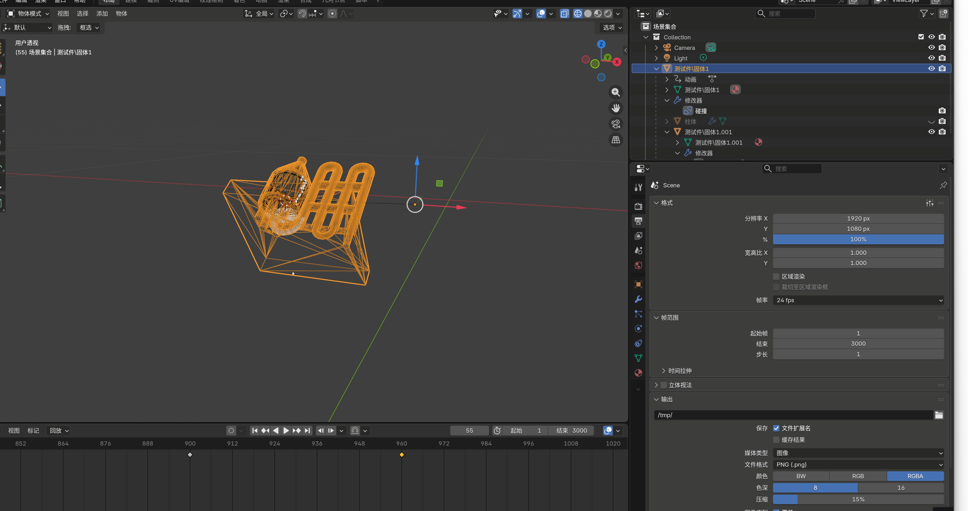Expand the Camera row in the outliner
The image size is (968, 511).
point(656,48)
